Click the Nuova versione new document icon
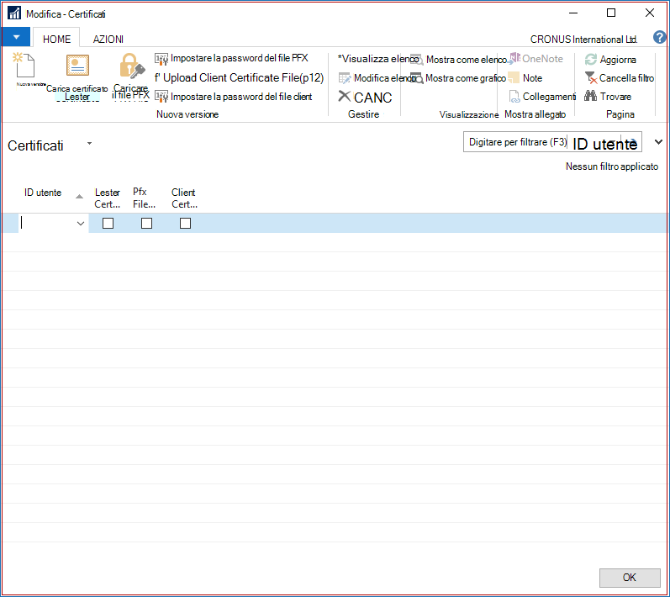The height and width of the screenshot is (597, 670). pos(24,65)
